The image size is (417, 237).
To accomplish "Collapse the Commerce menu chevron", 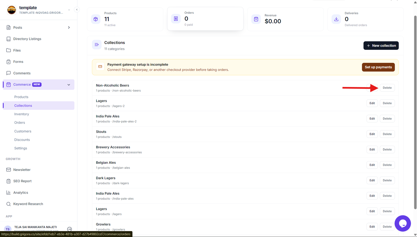I will tap(69, 85).
